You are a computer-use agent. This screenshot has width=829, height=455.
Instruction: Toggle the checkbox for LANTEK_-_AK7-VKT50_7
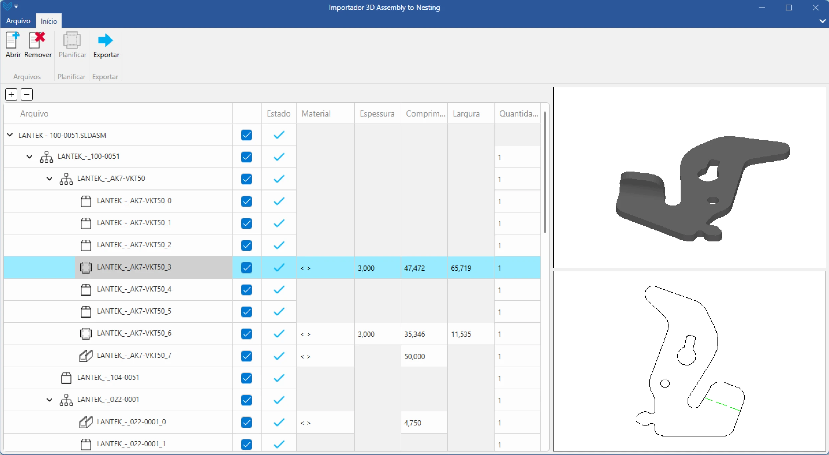(x=246, y=356)
